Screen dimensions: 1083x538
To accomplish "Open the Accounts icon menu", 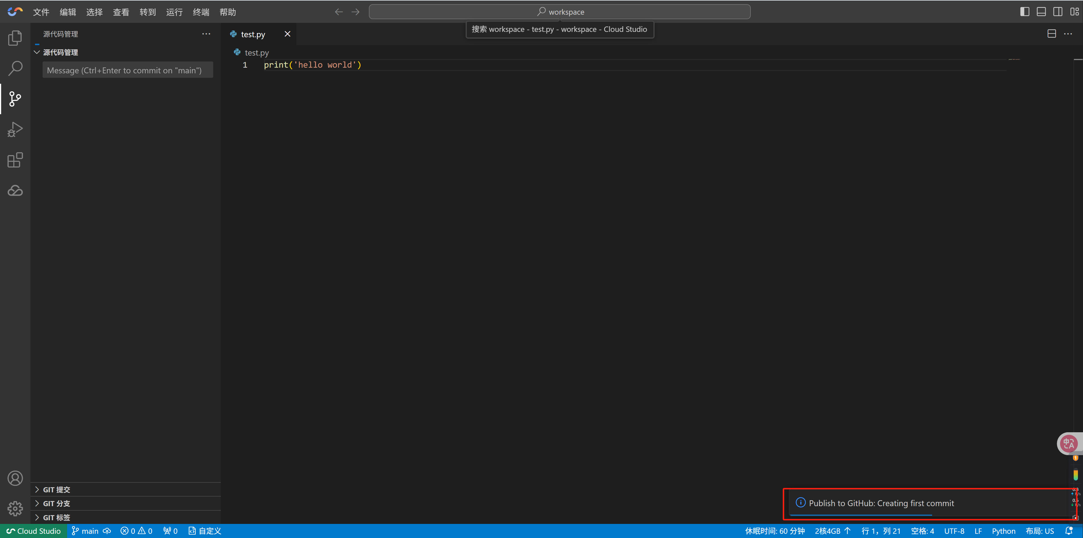I will click(15, 478).
